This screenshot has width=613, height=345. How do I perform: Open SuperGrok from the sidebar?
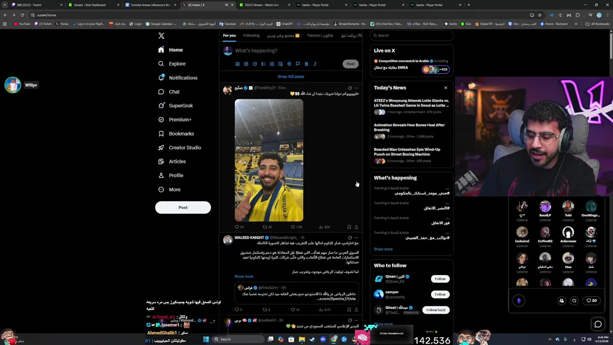click(175, 105)
